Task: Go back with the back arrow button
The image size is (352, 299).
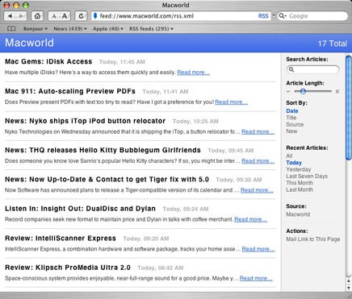Action: [10, 16]
